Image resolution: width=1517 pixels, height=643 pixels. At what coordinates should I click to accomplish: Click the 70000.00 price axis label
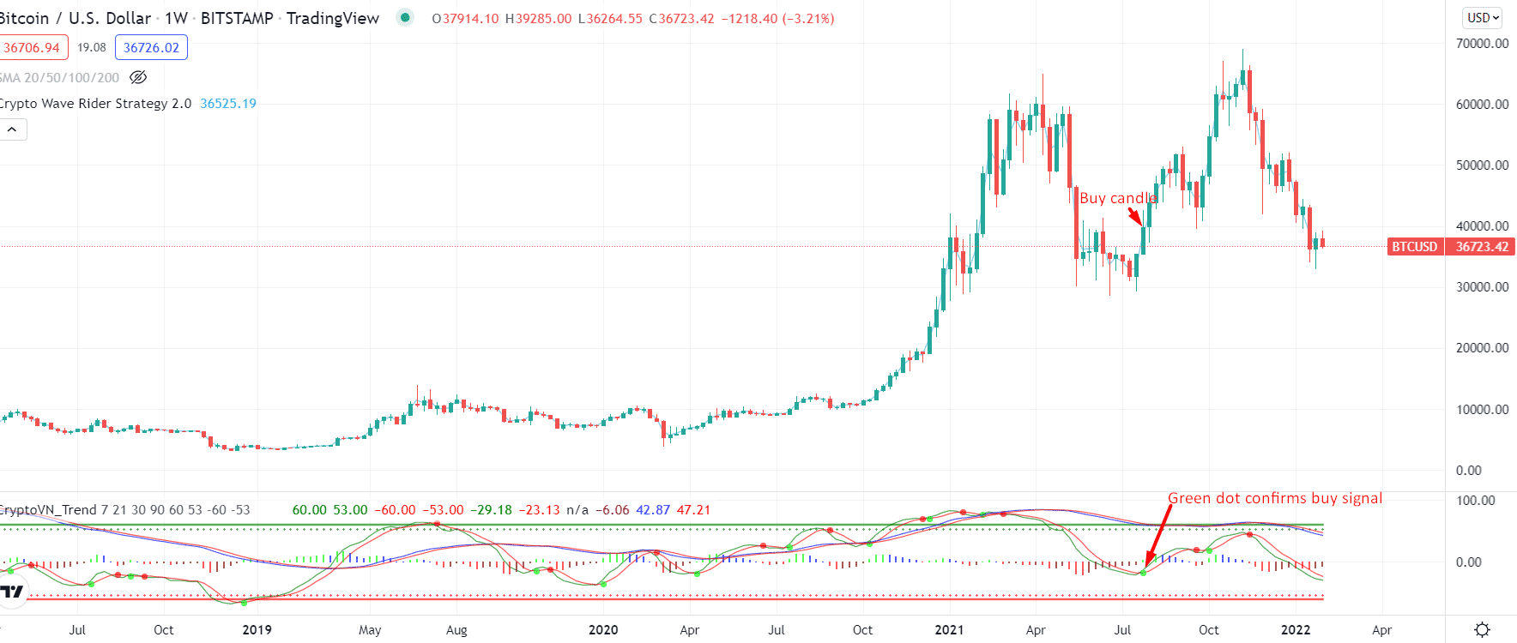point(1482,43)
